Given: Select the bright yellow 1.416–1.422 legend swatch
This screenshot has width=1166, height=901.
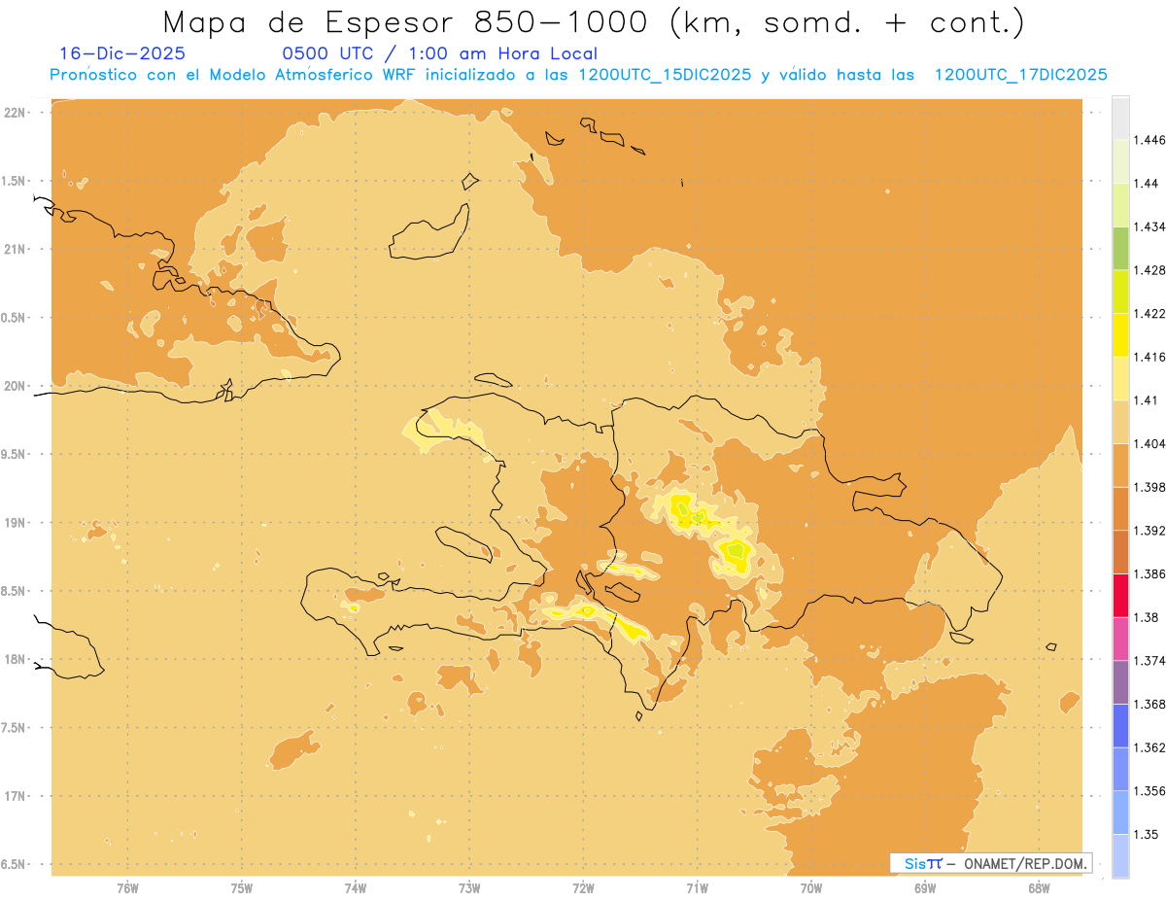Looking at the screenshot, I should click(1120, 334).
